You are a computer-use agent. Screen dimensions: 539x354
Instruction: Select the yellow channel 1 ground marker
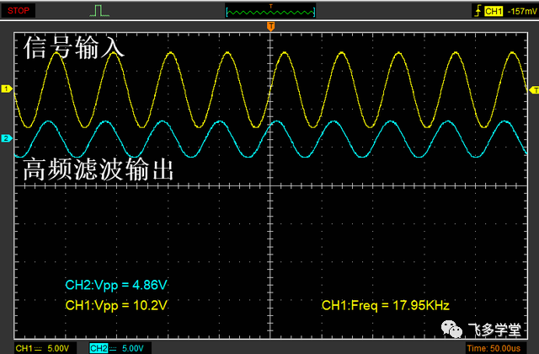7,88
